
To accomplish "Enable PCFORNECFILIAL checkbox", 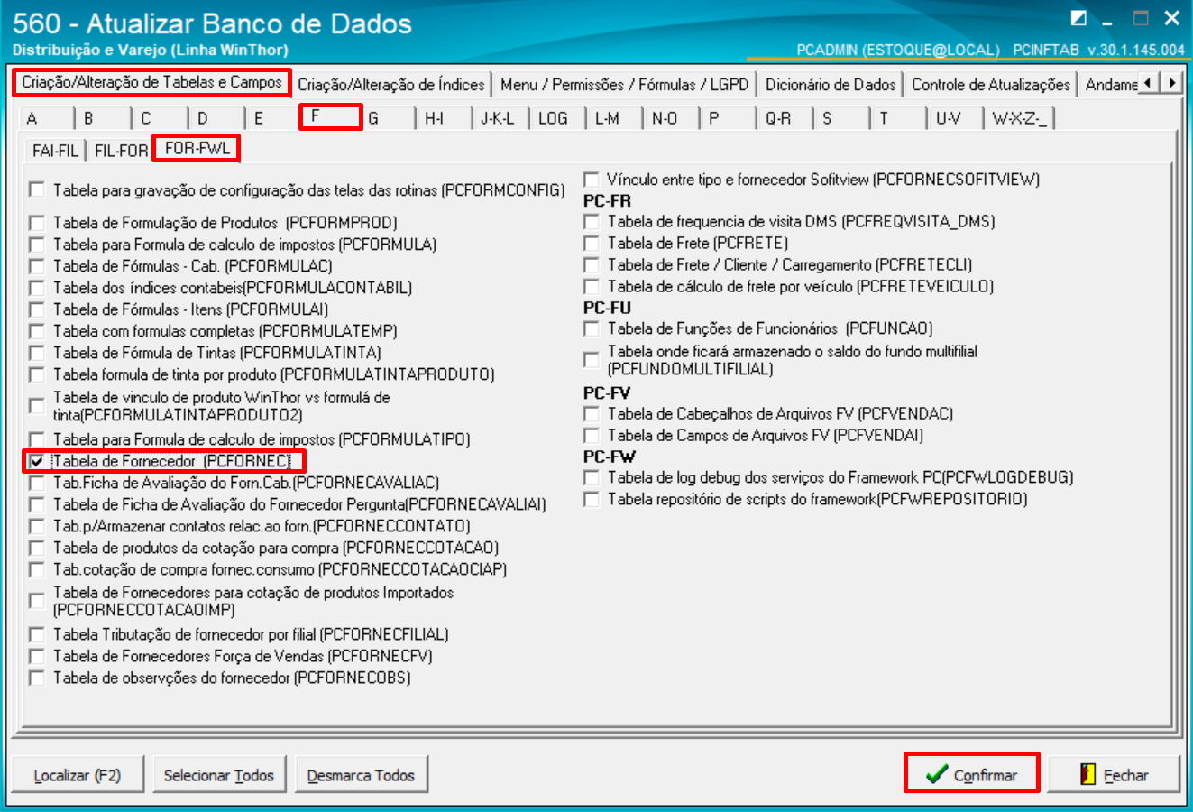I will click(37, 634).
